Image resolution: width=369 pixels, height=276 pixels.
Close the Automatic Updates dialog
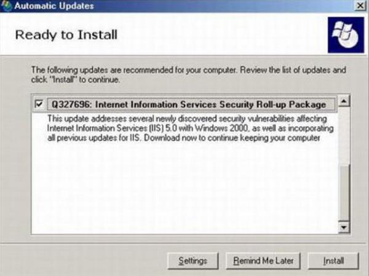coord(358,6)
